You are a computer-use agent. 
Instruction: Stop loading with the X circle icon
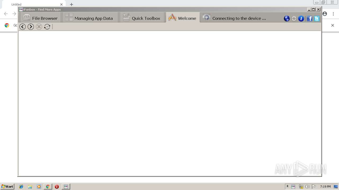tap(39, 27)
